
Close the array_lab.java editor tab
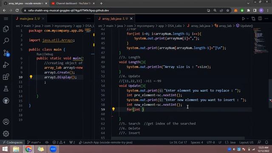(131, 19)
